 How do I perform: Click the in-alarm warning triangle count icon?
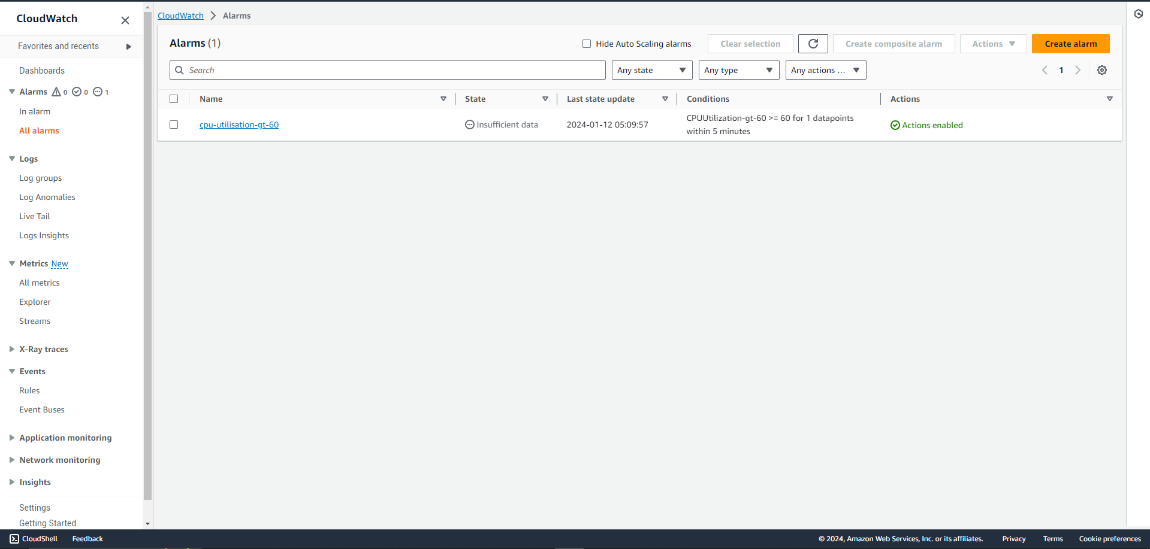pyautogui.click(x=56, y=92)
